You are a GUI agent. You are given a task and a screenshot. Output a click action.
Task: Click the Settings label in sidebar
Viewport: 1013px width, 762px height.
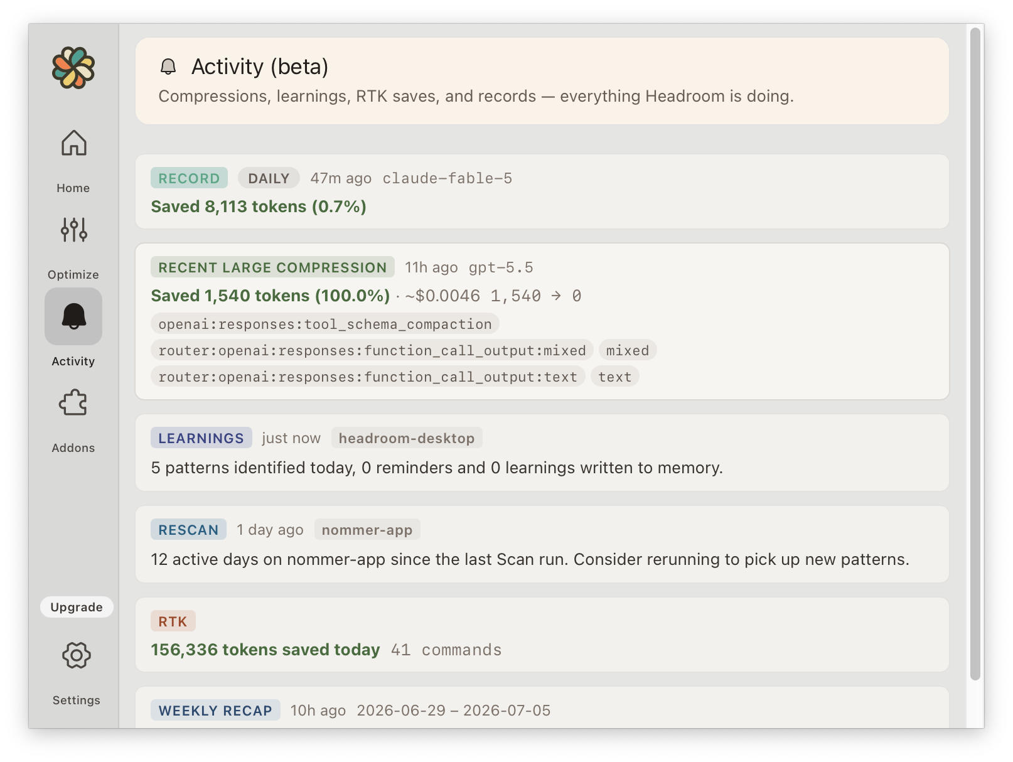pyautogui.click(x=76, y=700)
